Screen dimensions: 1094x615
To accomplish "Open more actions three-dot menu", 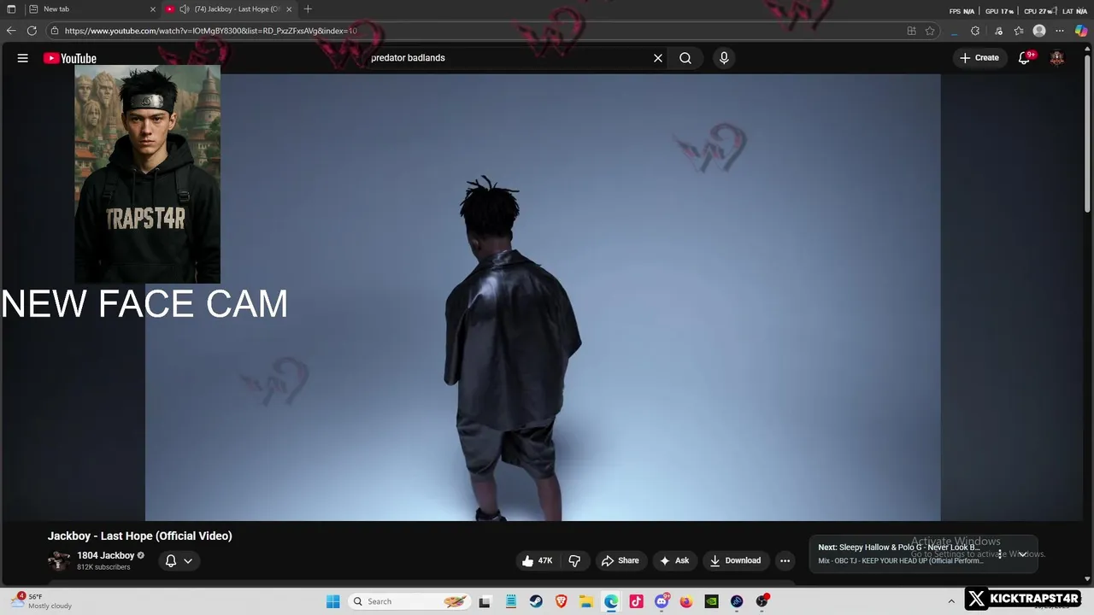I will [785, 560].
